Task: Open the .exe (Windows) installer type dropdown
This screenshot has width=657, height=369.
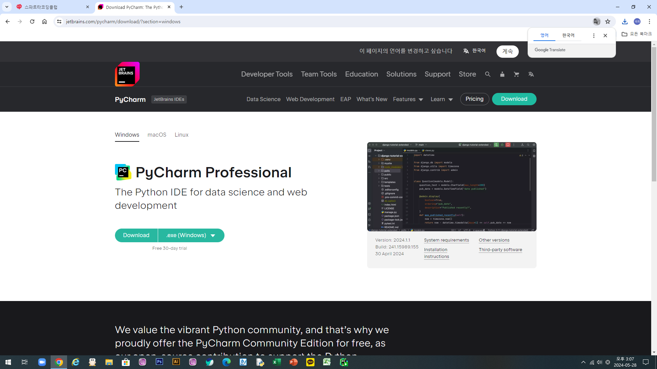Action: [191, 235]
